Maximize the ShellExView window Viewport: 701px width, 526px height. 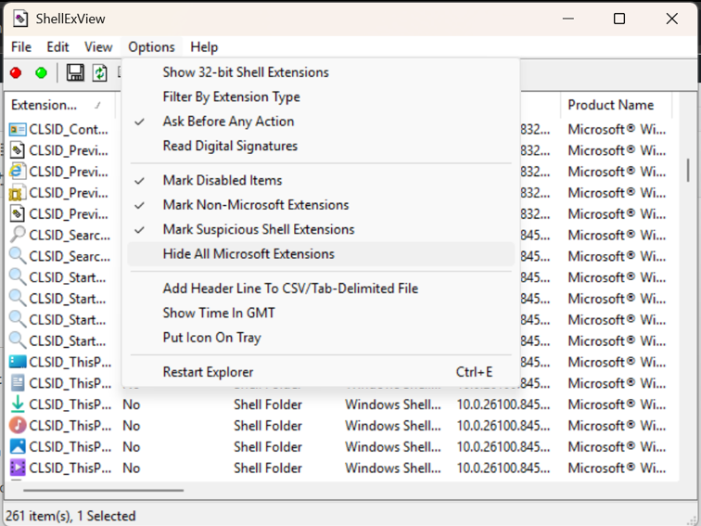[x=619, y=19]
